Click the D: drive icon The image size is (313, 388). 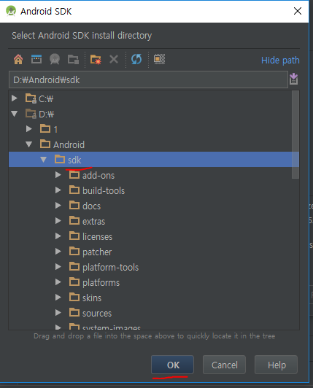pyautogui.click(x=31, y=114)
